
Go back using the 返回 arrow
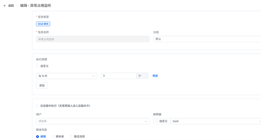(x=5, y=6)
